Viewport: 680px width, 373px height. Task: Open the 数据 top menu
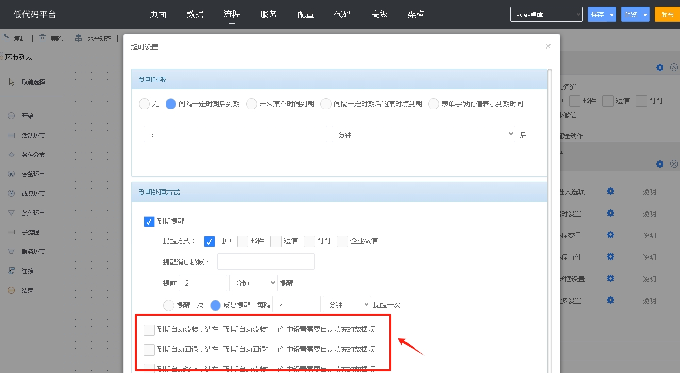pos(195,14)
